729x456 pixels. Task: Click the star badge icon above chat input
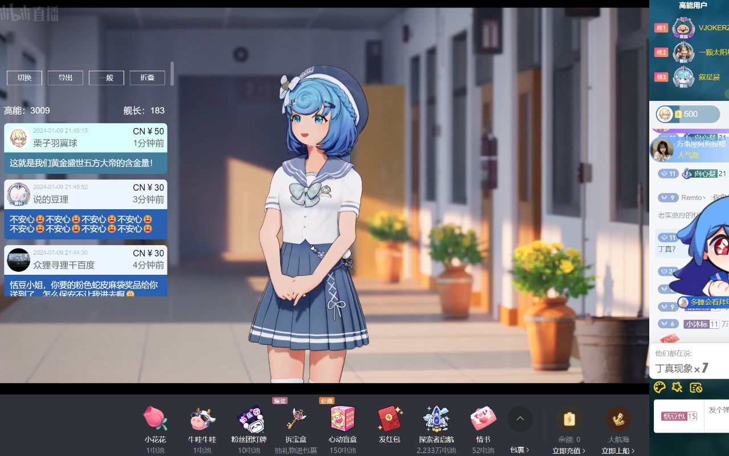(677, 388)
